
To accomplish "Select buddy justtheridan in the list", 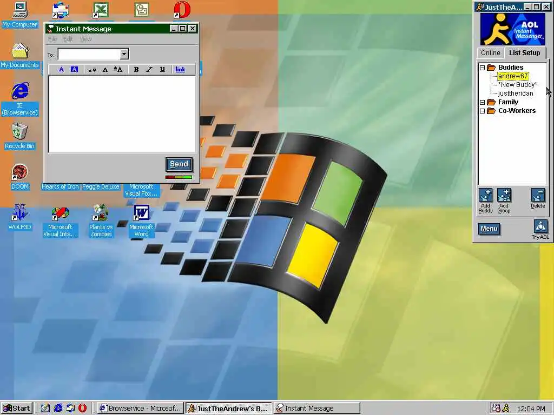I will (x=516, y=93).
